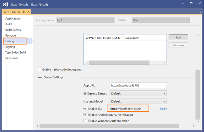The width and height of the screenshot is (204, 132).
Task: Select the Development value cell
Action: click(144, 38)
